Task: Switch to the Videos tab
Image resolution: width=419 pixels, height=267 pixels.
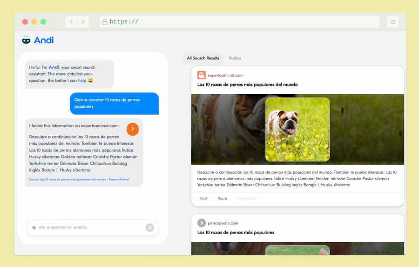Action: point(235,58)
